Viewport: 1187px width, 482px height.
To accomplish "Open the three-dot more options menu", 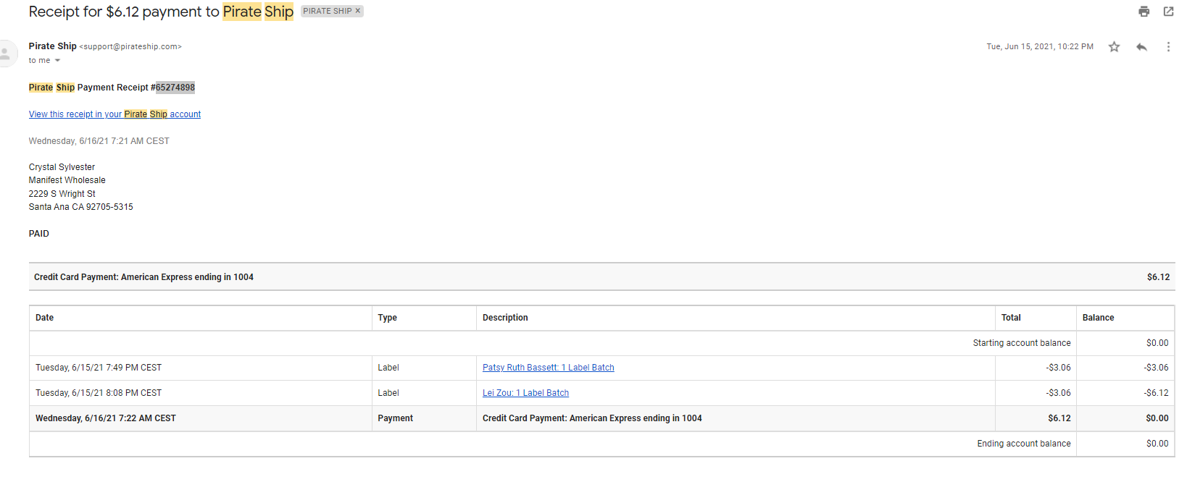I will [1168, 47].
